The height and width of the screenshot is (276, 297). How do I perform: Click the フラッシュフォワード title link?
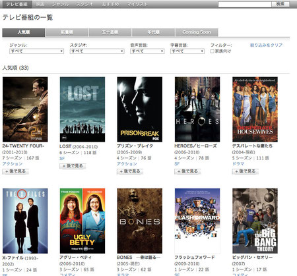(195, 258)
